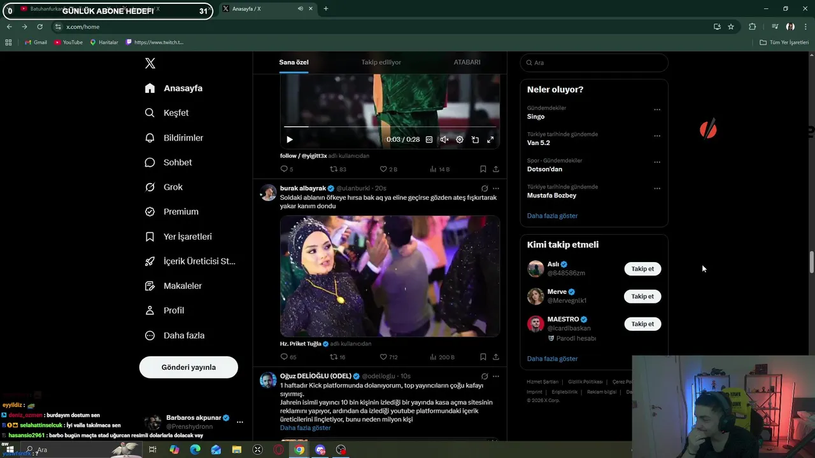Open Chrome from the Windows taskbar
815x458 pixels.
click(299, 450)
